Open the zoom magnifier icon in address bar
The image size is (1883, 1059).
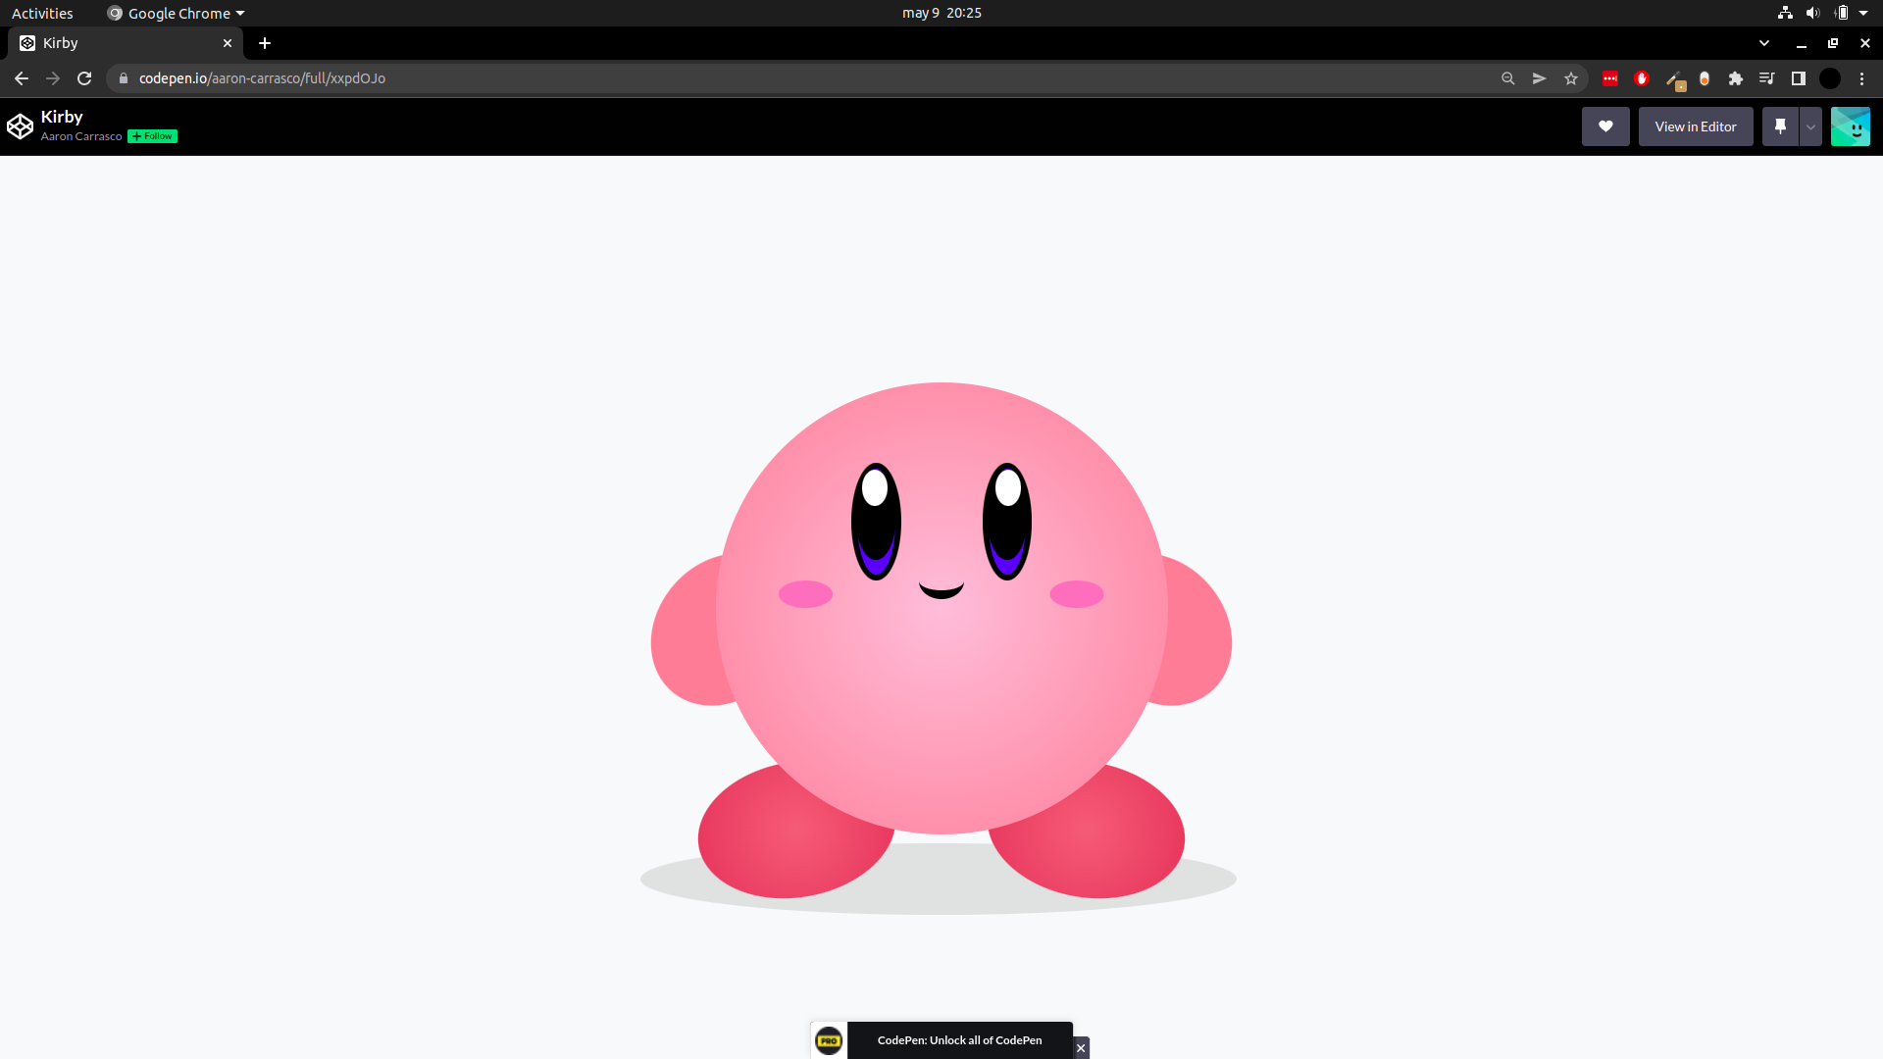1508,78
